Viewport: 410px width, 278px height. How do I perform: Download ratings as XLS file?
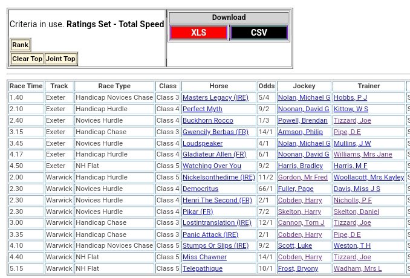[198, 33]
